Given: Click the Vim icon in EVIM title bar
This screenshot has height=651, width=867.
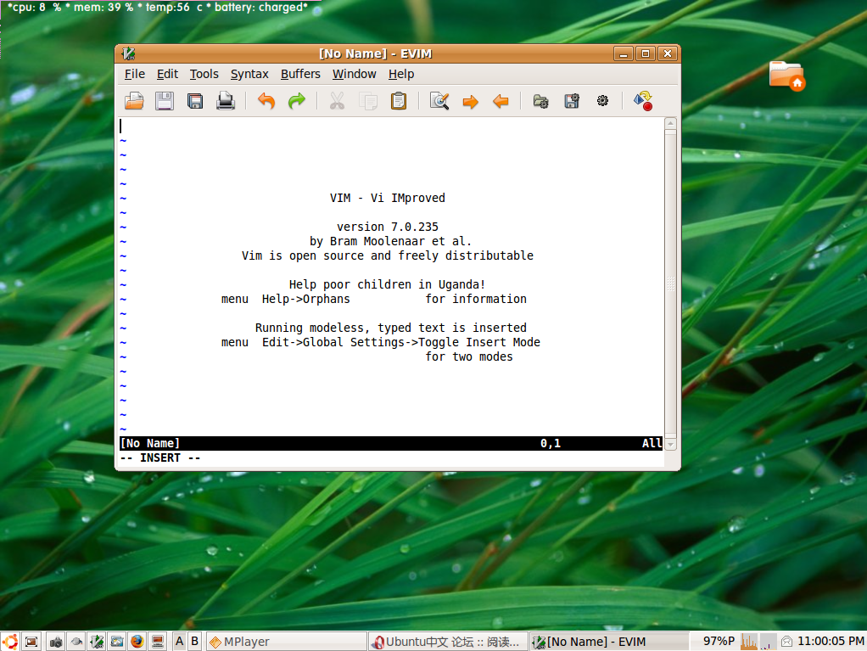Looking at the screenshot, I should click(128, 53).
